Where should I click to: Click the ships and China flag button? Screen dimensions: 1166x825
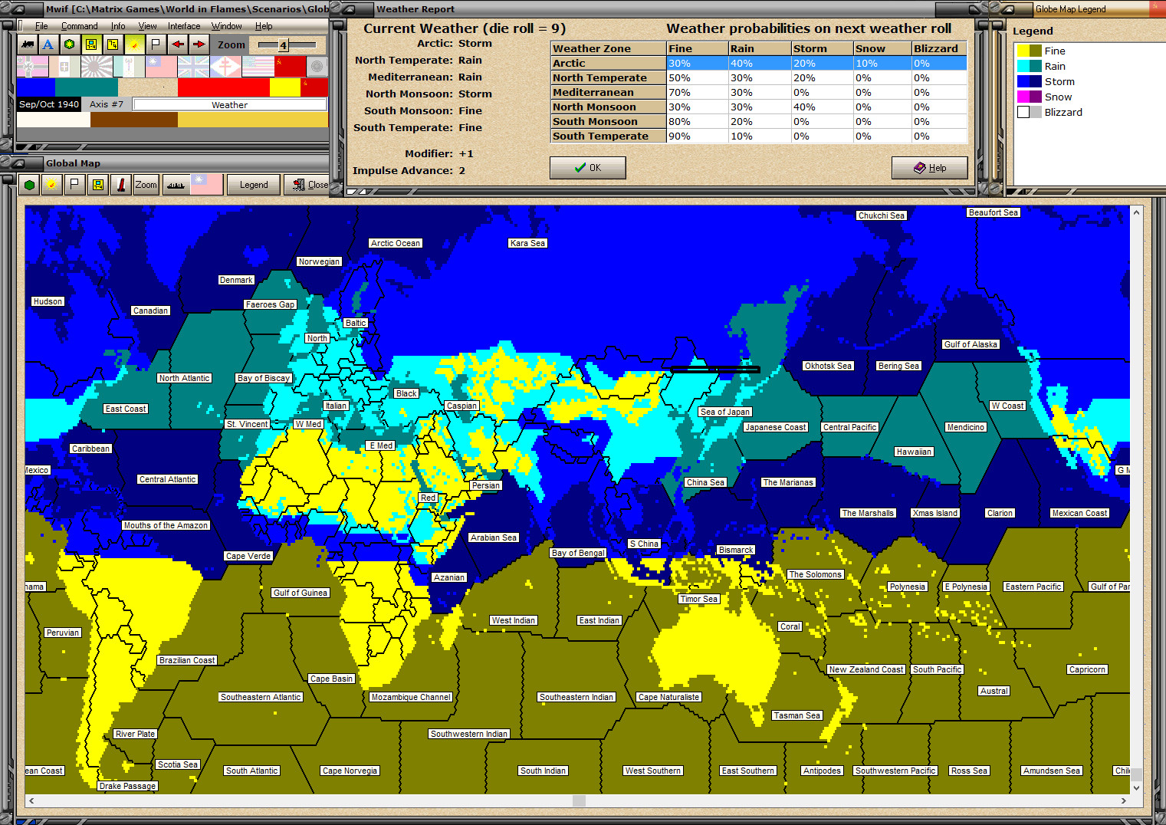click(193, 185)
